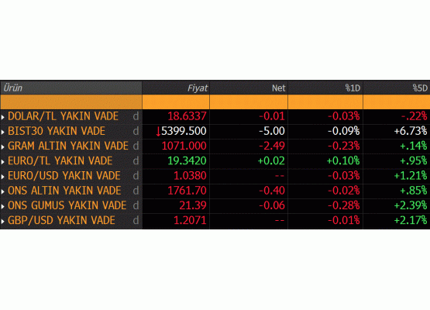Image resolution: width=430 pixels, height=310 pixels.
Task: Expand the EURO/TL YAKIN VADE row arrow
Action: (x=3, y=161)
